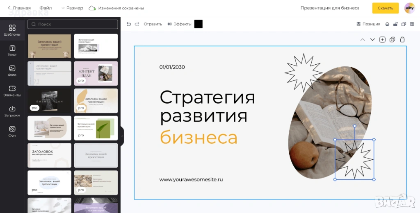Toggle the lock on selected element
Screen dimensions: 420x213
(395, 24)
